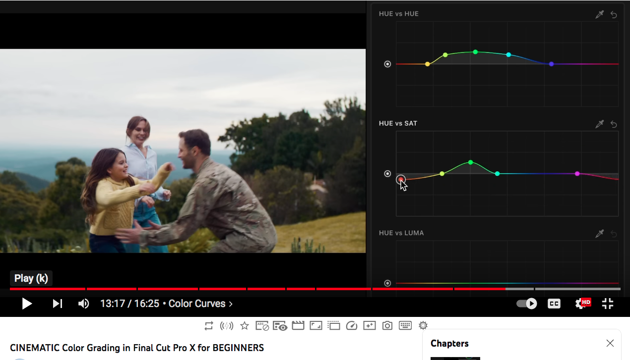Open keyboard shortcuts icon
This screenshot has height=360, width=630.
[405, 325]
